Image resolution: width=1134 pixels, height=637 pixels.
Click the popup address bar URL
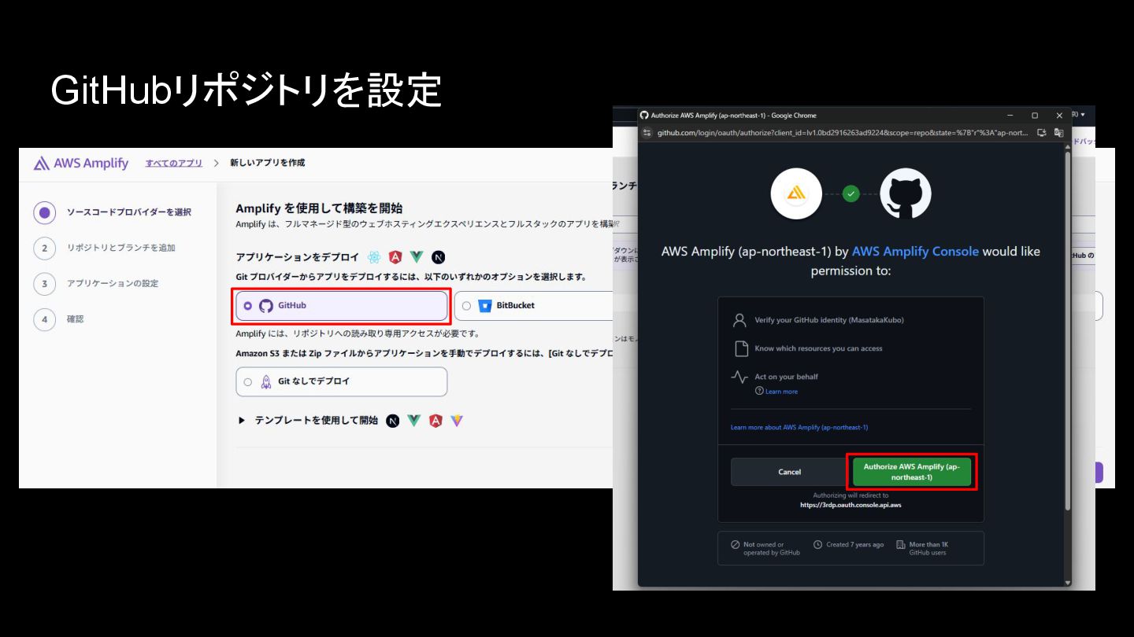click(843, 133)
